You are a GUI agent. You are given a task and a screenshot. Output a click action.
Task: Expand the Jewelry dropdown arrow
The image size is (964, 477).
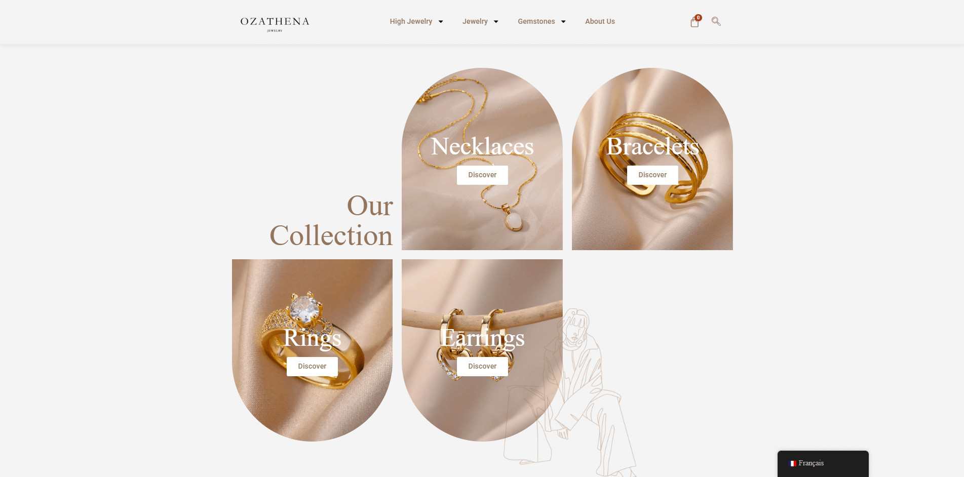pyautogui.click(x=496, y=22)
